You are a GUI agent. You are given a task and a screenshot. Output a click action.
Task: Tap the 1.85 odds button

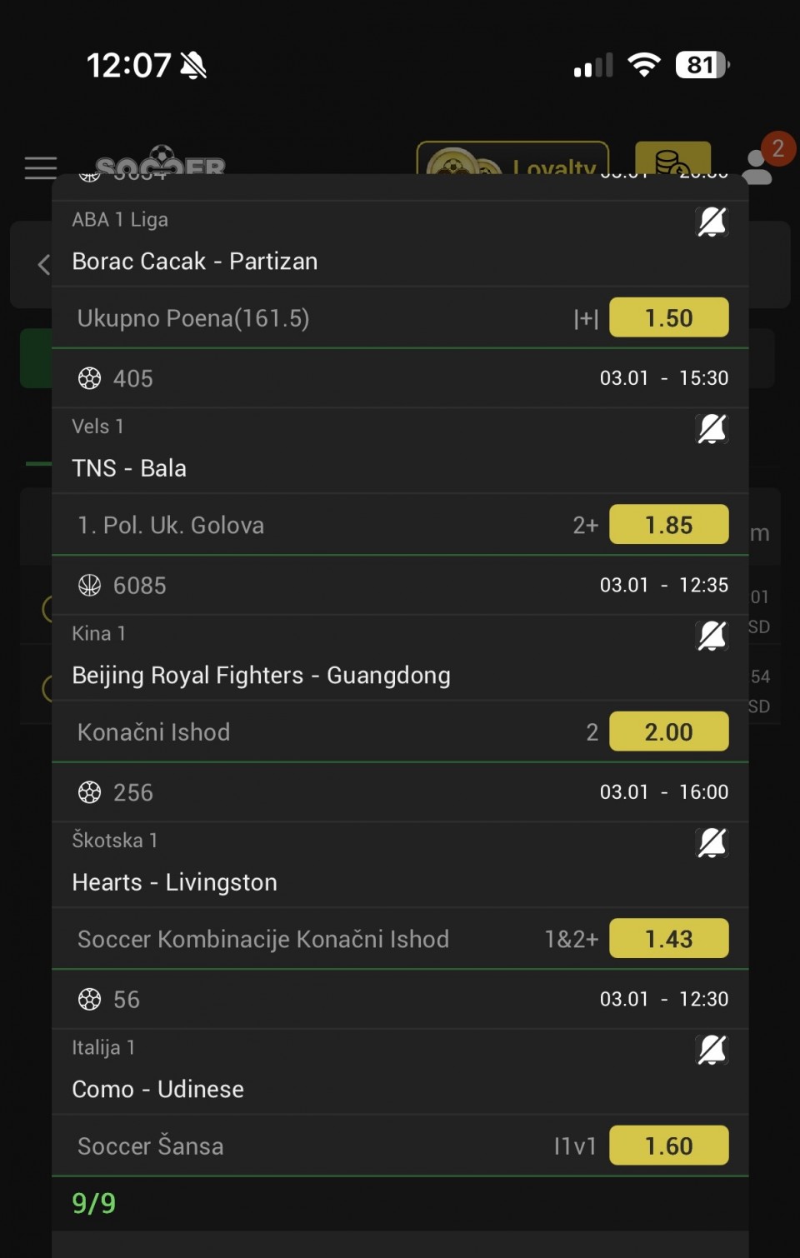click(x=668, y=525)
